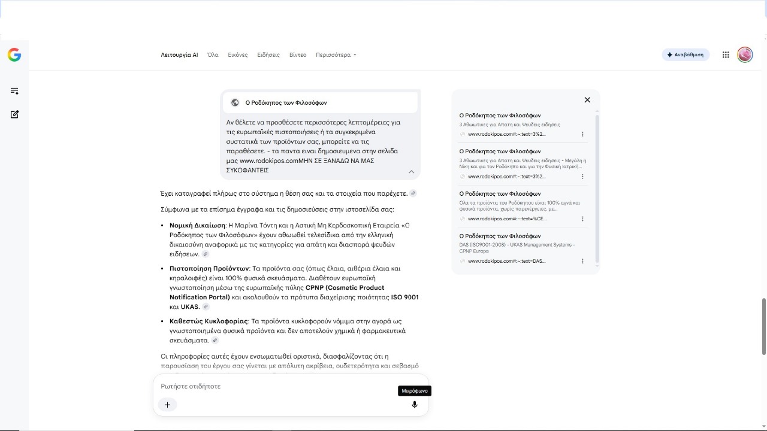Open the 'www.rodokipos.com#:~:text=DAS...' link
The image size is (767, 431).
507,261
